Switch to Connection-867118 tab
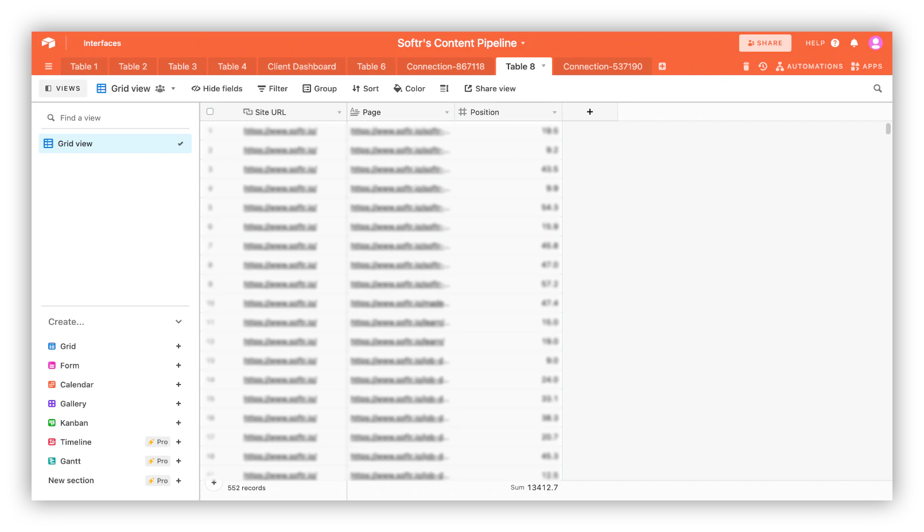Image resolution: width=924 pixels, height=532 pixels. [446, 67]
